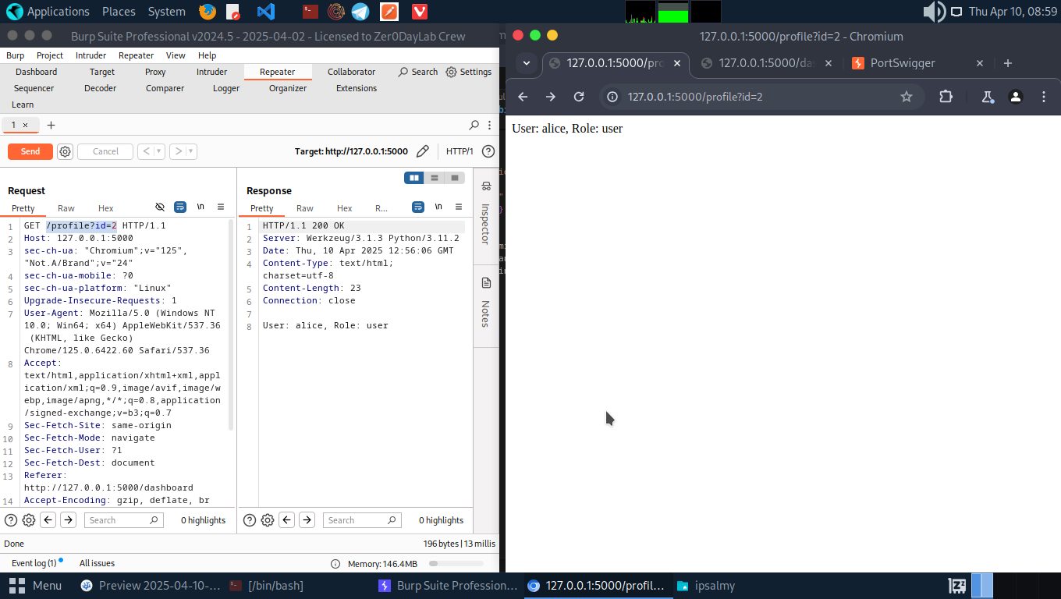The width and height of the screenshot is (1061, 599).
Task: Open Repeater help question mark beside HTTP/1
Action: point(488,151)
